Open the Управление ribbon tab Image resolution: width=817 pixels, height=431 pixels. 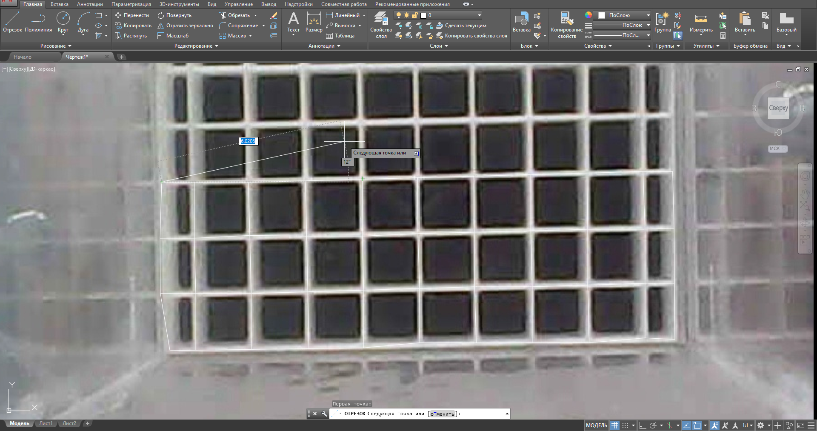pyautogui.click(x=239, y=4)
